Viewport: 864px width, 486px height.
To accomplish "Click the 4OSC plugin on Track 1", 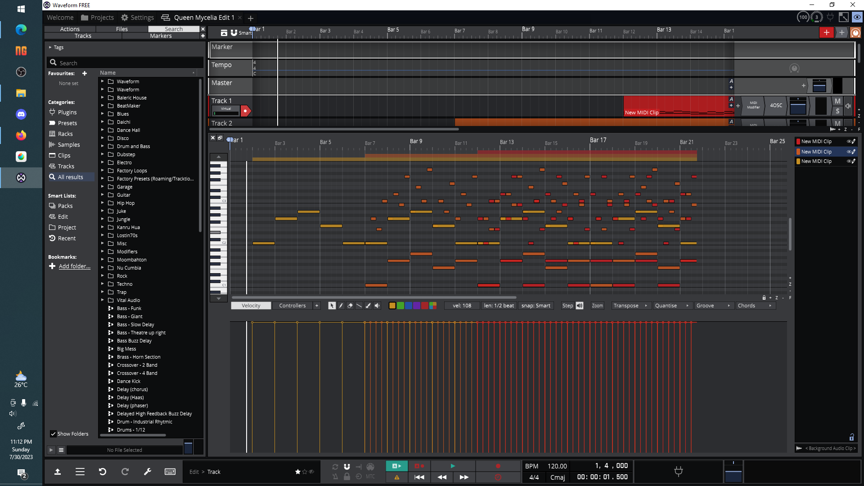I will [x=776, y=106].
